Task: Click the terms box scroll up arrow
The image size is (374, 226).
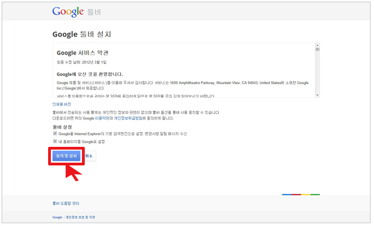Action: pos(317,45)
